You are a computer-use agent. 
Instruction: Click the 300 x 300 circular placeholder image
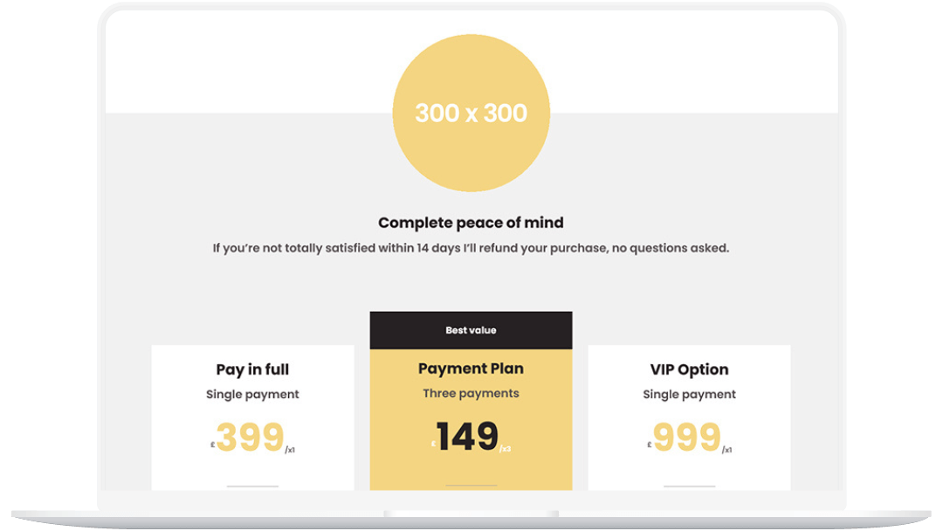click(471, 113)
